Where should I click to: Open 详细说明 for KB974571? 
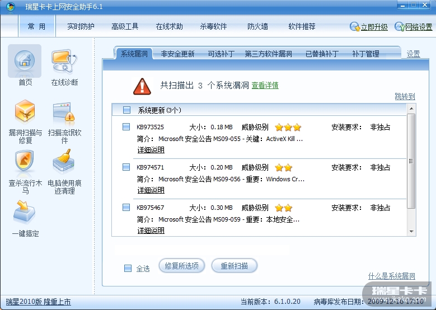[x=151, y=190]
